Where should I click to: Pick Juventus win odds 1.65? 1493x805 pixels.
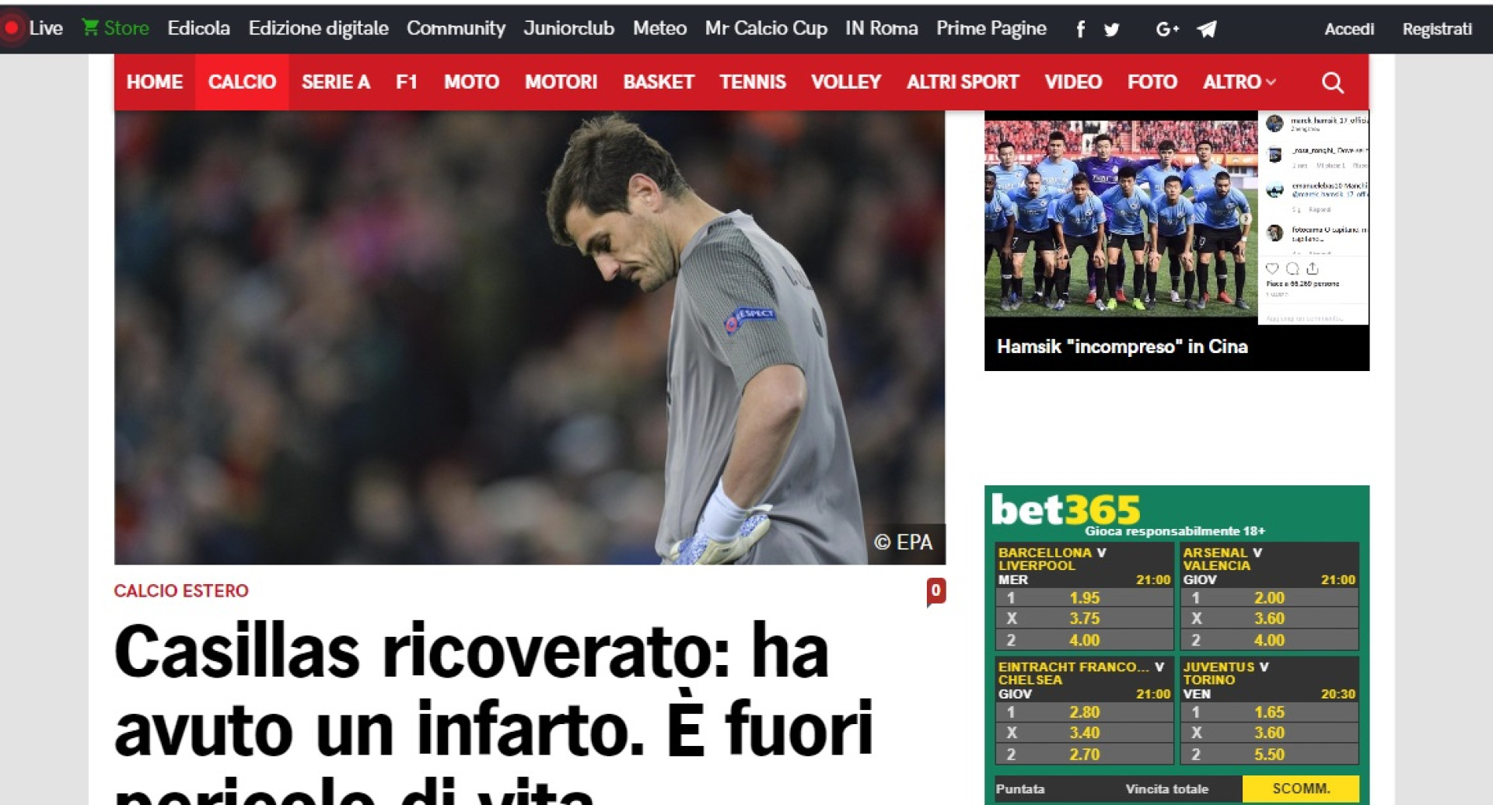tap(1269, 712)
